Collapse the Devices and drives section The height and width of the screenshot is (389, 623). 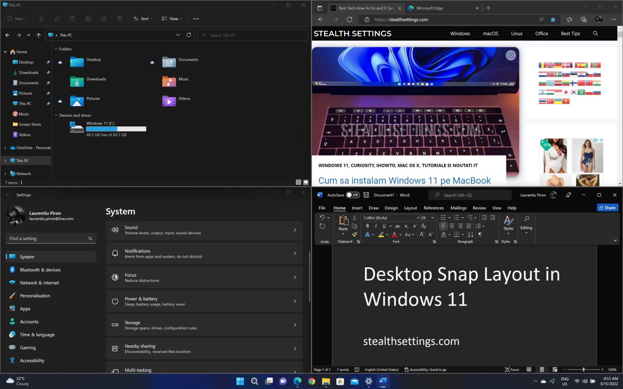click(x=56, y=115)
